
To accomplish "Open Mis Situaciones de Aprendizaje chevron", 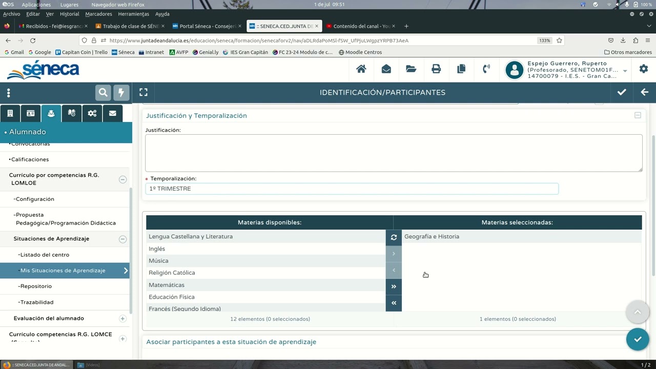I will pos(126,271).
